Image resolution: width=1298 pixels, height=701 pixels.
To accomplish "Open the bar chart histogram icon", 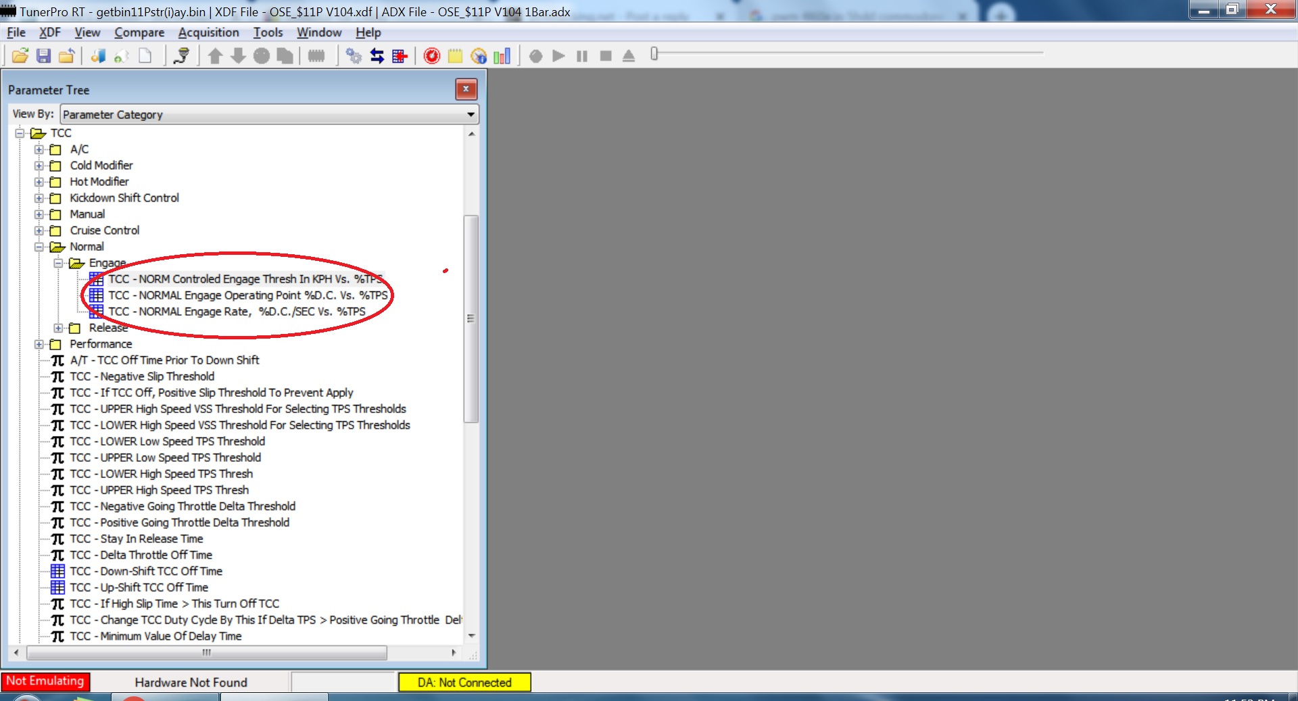I will [502, 56].
